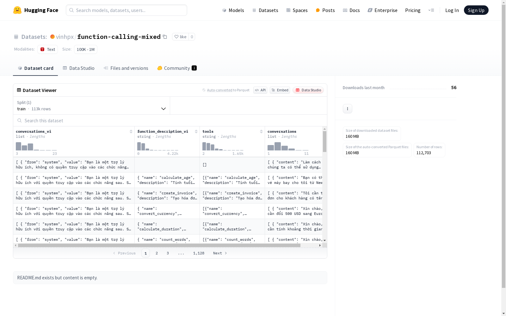The height and width of the screenshot is (316, 506).
Task: Click the search magnifier in dataset search
Action: [x=20, y=120]
